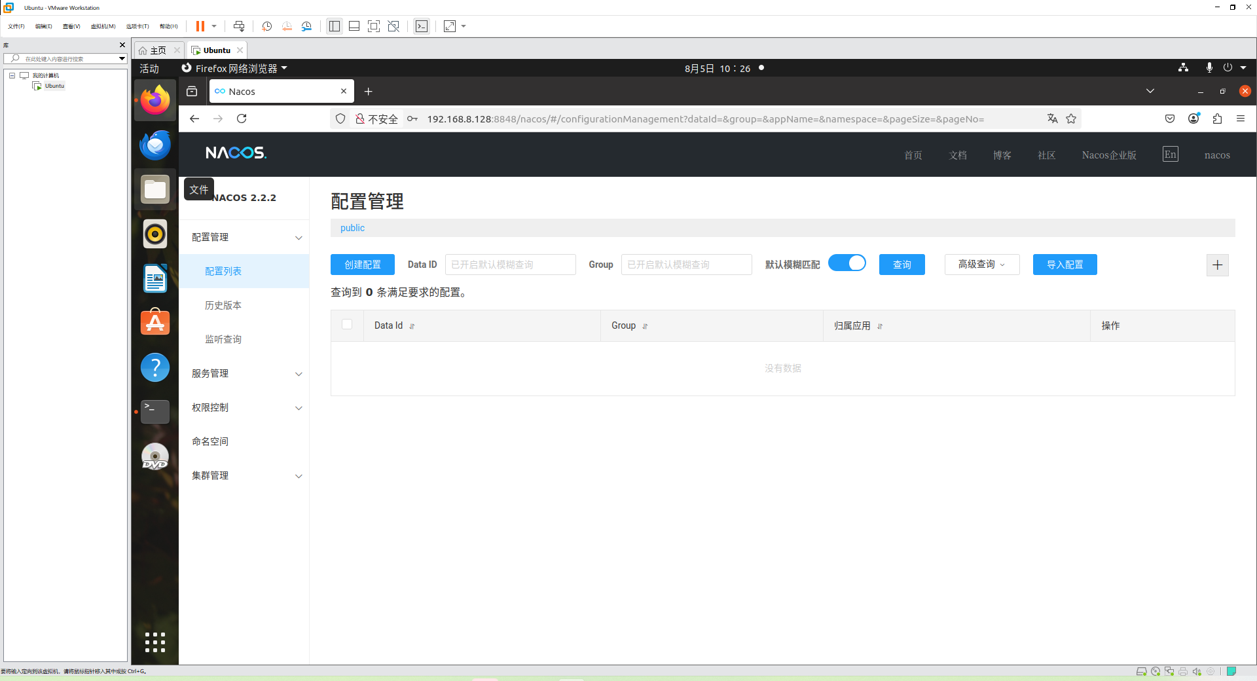Focus the Data ID input field

511,265
